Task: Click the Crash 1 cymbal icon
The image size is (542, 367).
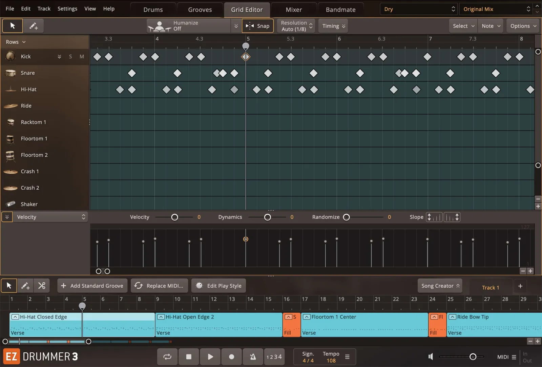Action: tap(11, 171)
